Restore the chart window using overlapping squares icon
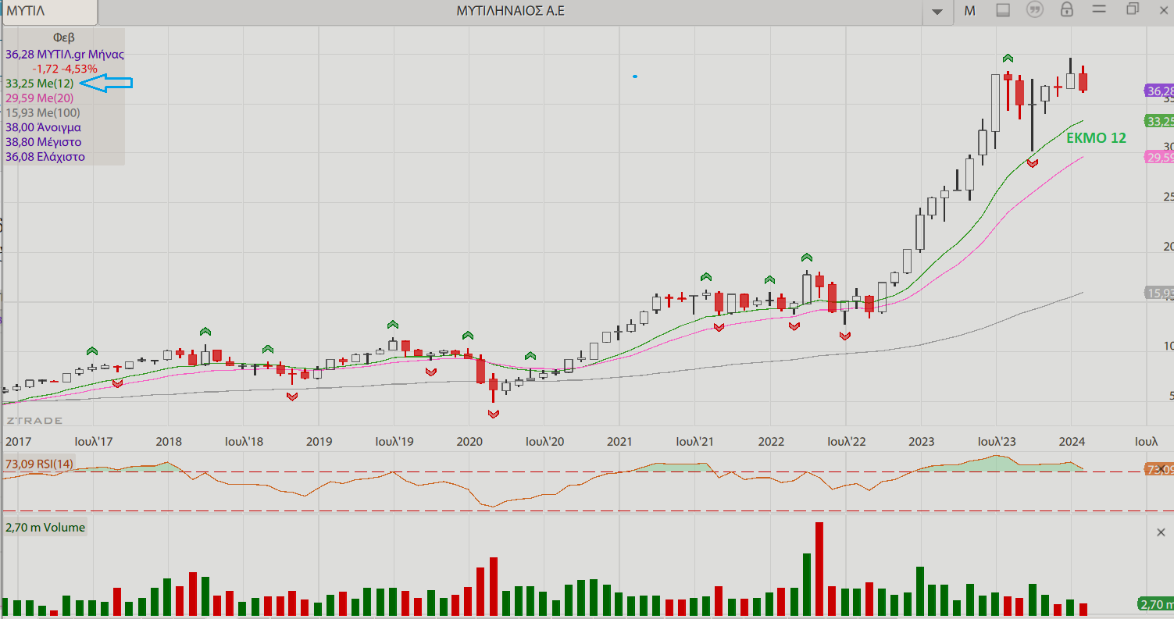This screenshot has width=1174, height=619. pos(1133,9)
